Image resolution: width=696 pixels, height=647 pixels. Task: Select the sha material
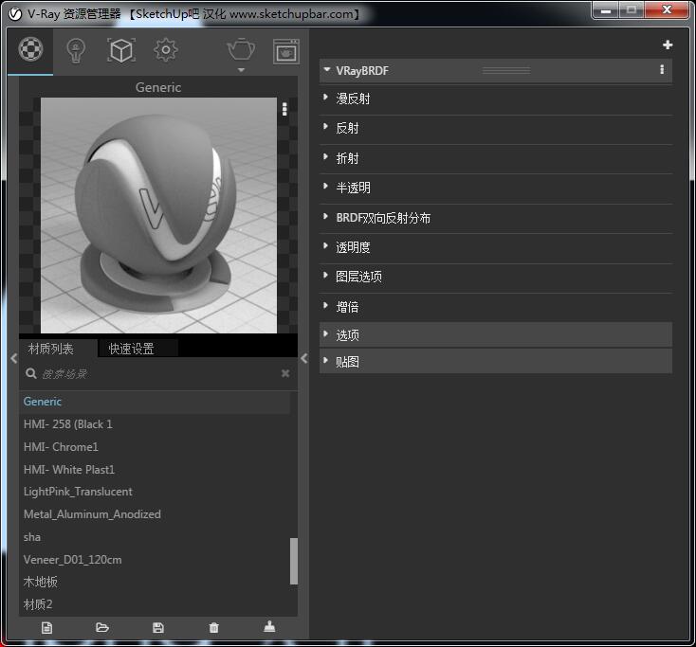coord(155,537)
